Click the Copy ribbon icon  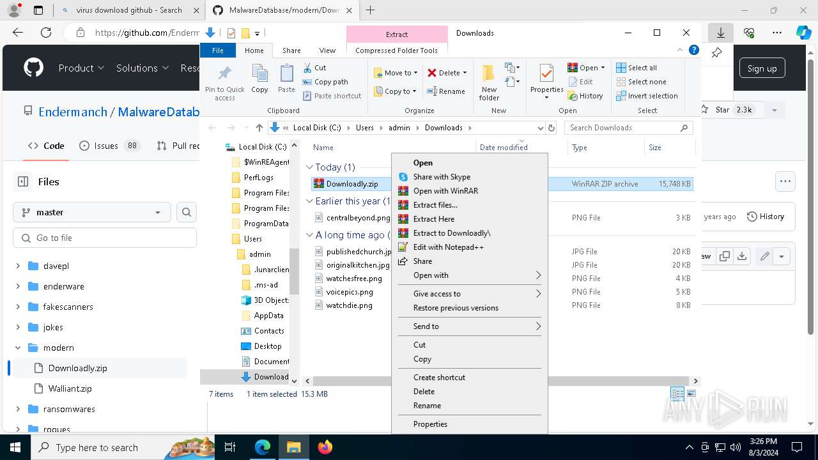coord(259,79)
